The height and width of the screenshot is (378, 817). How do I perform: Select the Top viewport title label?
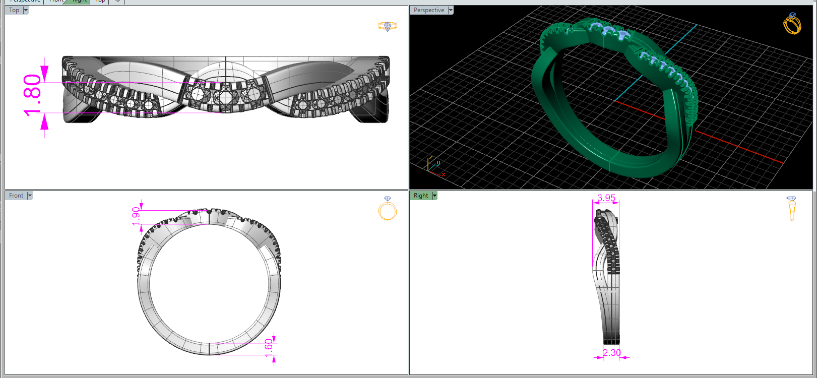click(14, 10)
